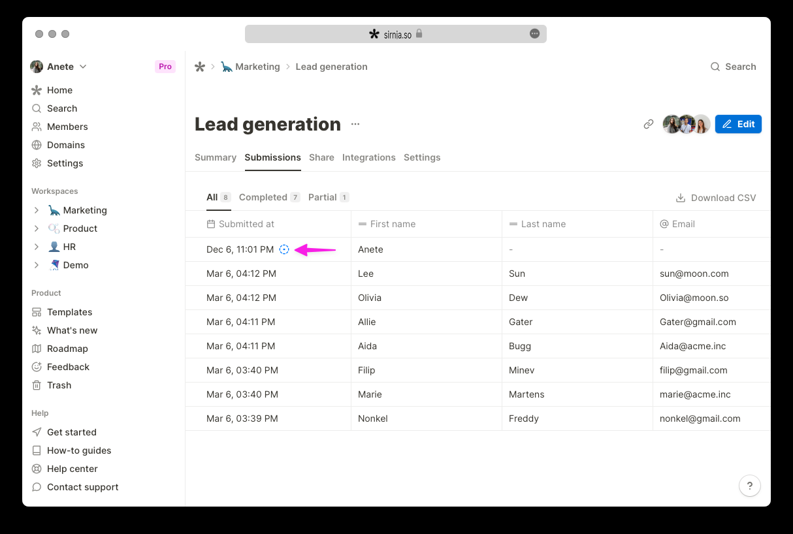
Task: Click the Trash bin icon
Action: pos(37,385)
